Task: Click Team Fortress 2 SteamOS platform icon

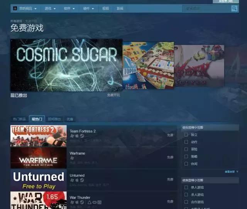Action: point(82,136)
